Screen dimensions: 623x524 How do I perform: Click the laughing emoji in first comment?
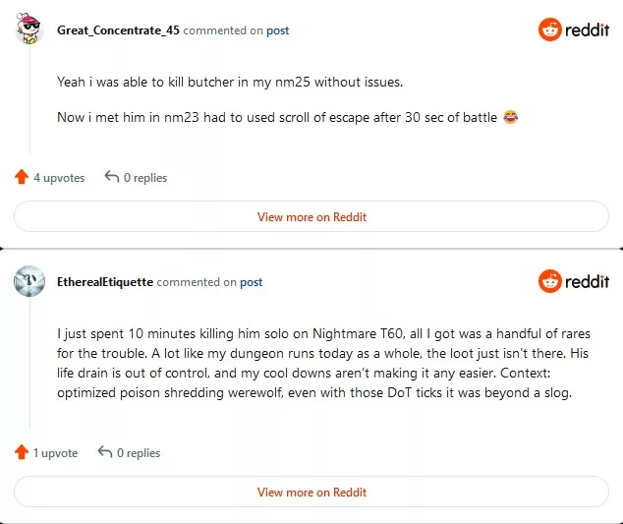pos(510,117)
